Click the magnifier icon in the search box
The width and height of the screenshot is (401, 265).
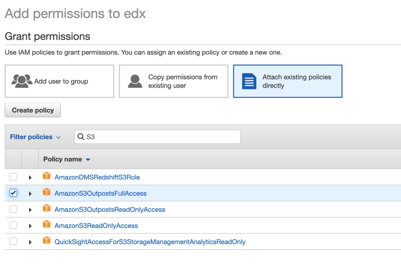tap(81, 137)
